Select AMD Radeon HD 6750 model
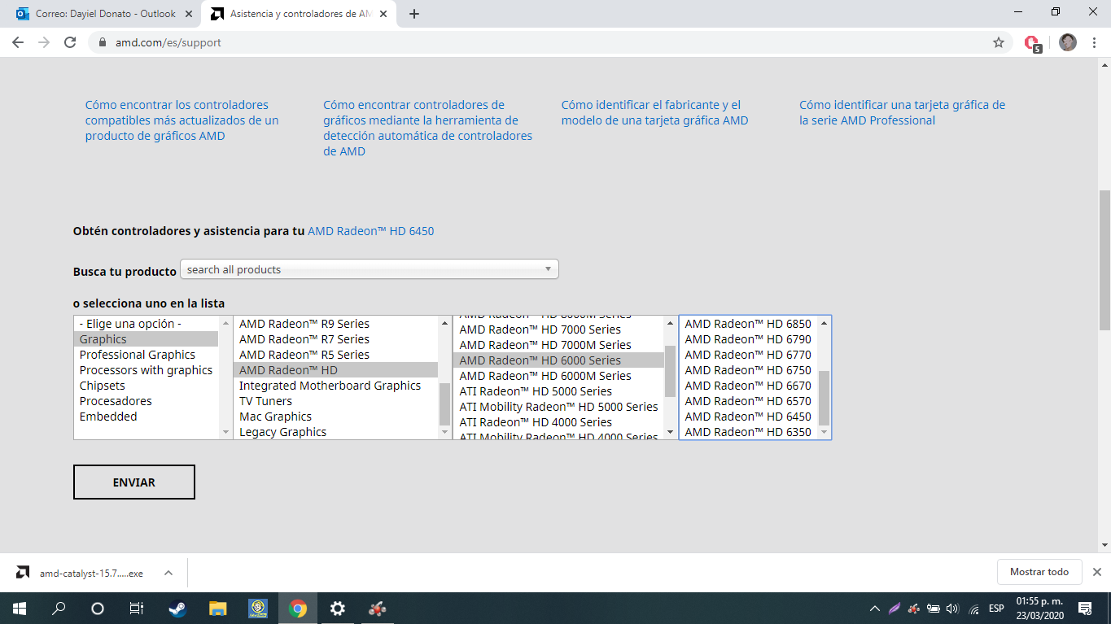1111x624 pixels. [749, 370]
